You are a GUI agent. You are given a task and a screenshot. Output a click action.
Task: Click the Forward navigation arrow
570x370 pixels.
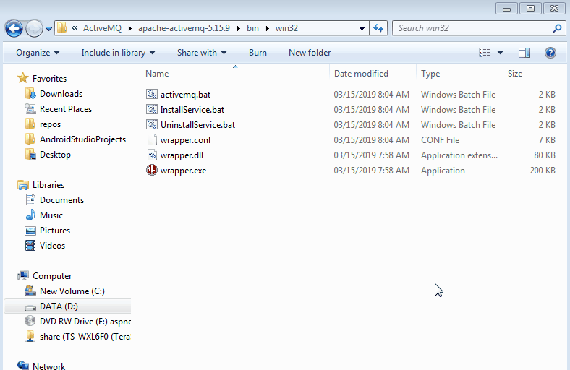tap(34, 28)
